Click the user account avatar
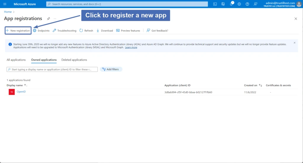Screen dimensions: 303x163 point(299,4)
